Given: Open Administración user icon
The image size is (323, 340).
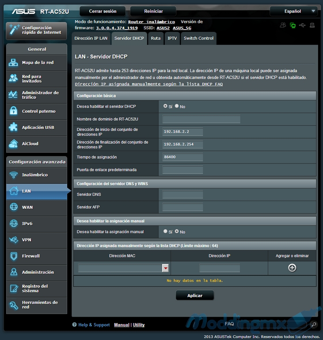Looking at the screenshot, I should [x=14, y=272].
